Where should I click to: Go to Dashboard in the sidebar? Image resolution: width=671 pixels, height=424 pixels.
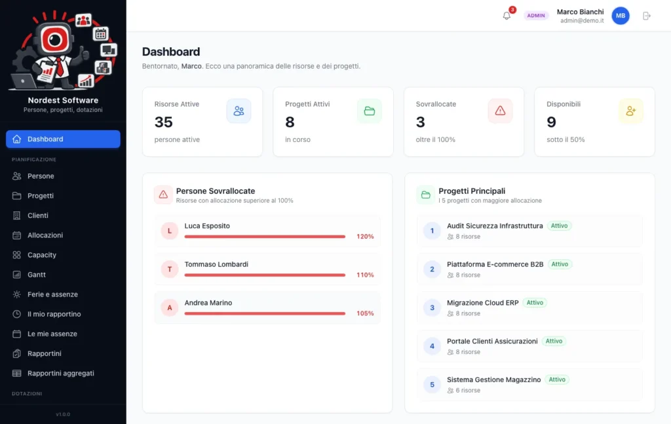63,139
